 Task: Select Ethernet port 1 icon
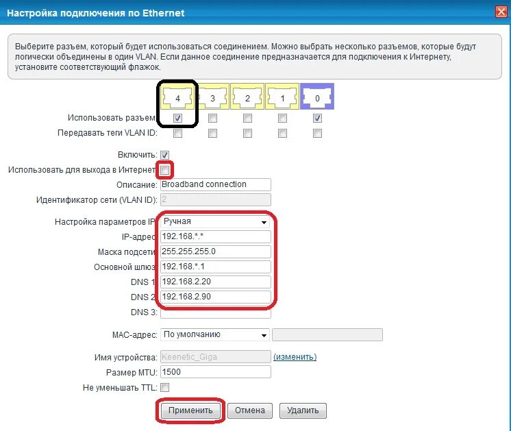[x=282, y=97]
